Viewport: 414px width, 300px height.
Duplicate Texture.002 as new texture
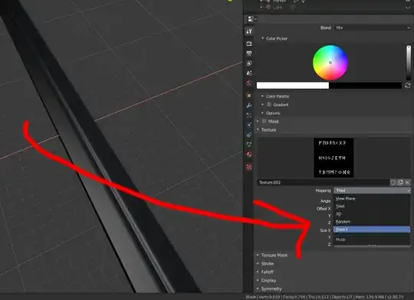(400, 182)
